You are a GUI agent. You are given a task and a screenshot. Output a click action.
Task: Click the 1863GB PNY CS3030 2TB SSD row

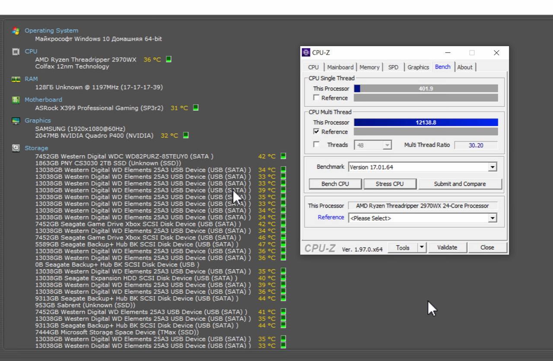pyautogui.click(x=108, y=163)
